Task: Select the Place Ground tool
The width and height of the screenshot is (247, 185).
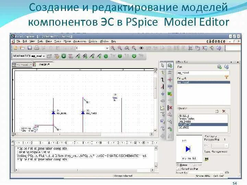Action: click(163, 94)
